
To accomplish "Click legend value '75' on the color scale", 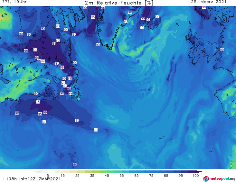I will (151, 176).
